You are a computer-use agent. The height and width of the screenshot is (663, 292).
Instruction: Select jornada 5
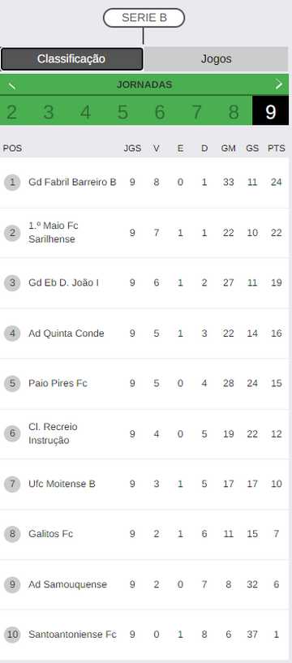point(122,113)
